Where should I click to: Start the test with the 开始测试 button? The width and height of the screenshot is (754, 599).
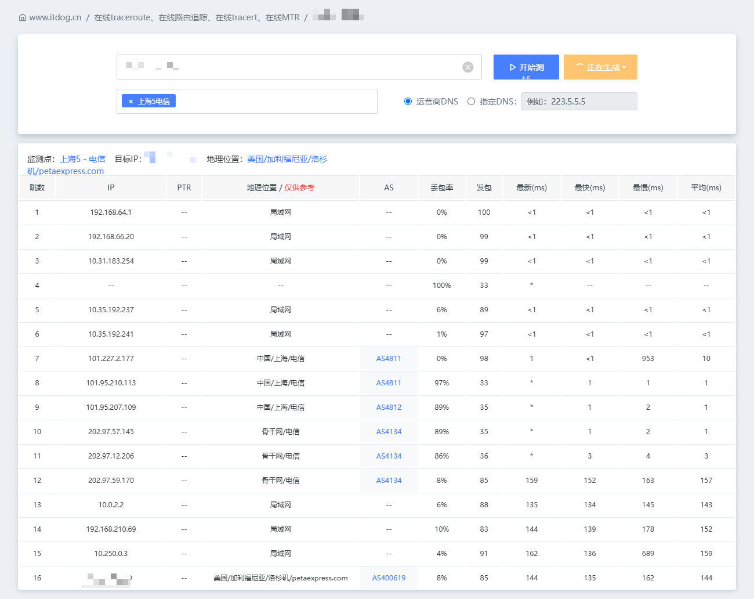(526, 67)
